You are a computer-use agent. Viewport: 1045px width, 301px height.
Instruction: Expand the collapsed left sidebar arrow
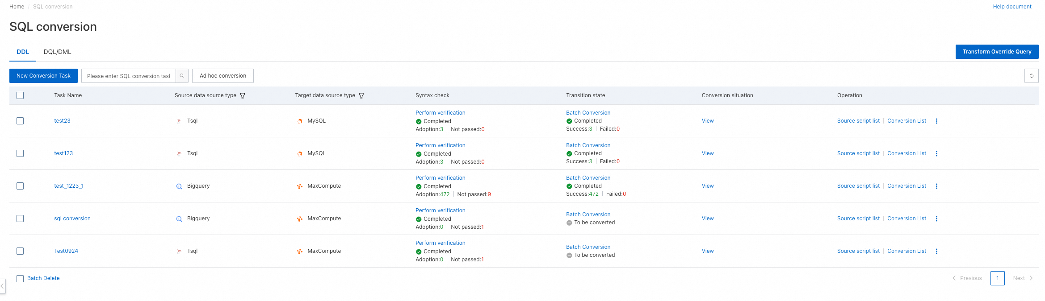[x=2, y=286]
